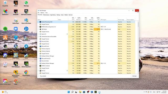Select the OBS Studio process name
The height and width of the screenshot is (94, 168).
[44, 29]
